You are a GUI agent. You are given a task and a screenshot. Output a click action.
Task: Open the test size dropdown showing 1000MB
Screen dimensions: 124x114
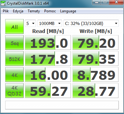pyautogui.click(x=50, y=23)
